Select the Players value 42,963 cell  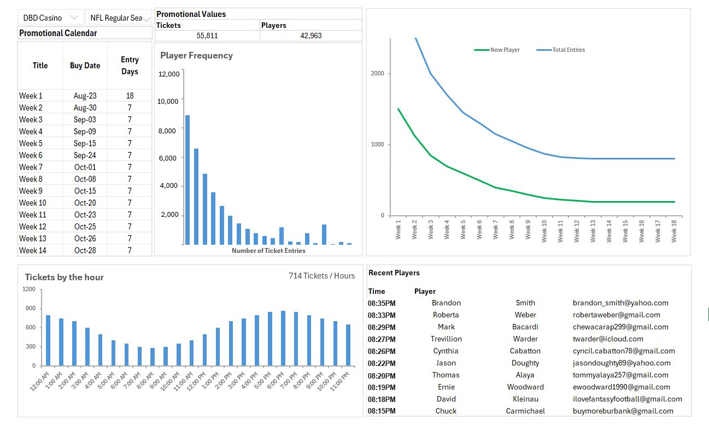pyautogui.click(x=310, y=36)
